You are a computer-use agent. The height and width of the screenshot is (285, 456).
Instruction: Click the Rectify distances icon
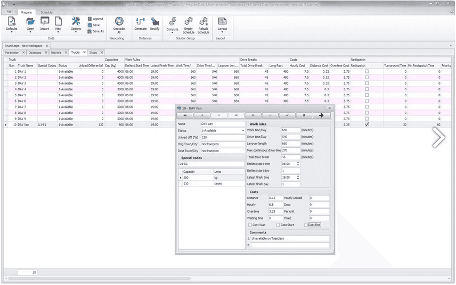pyautogui.click(x=154, y=22)
